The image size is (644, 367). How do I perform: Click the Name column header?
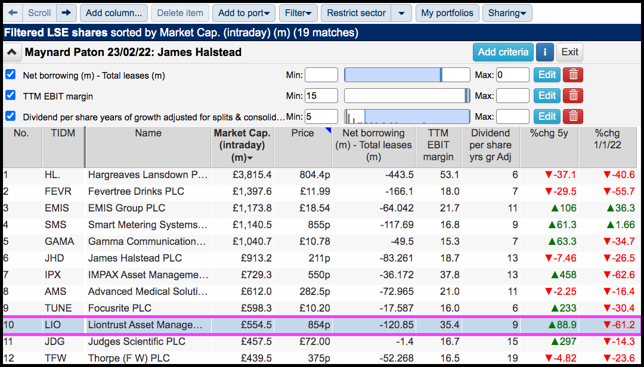coord(148,147)
